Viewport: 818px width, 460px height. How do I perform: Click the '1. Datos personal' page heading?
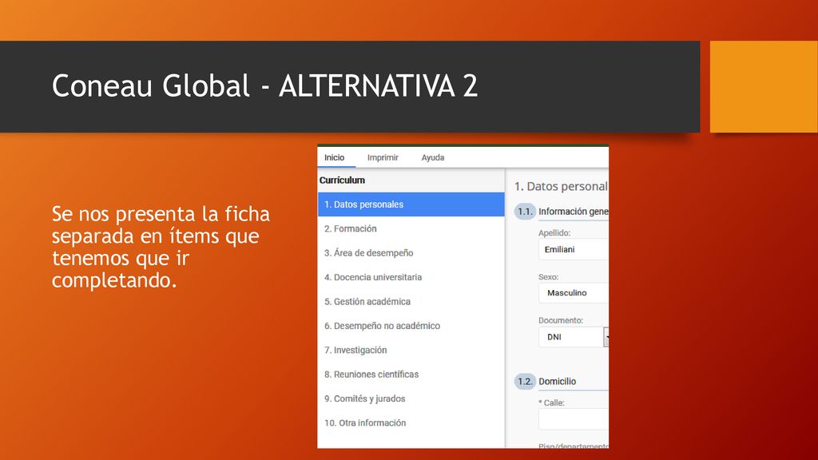(x=562, y=186)
